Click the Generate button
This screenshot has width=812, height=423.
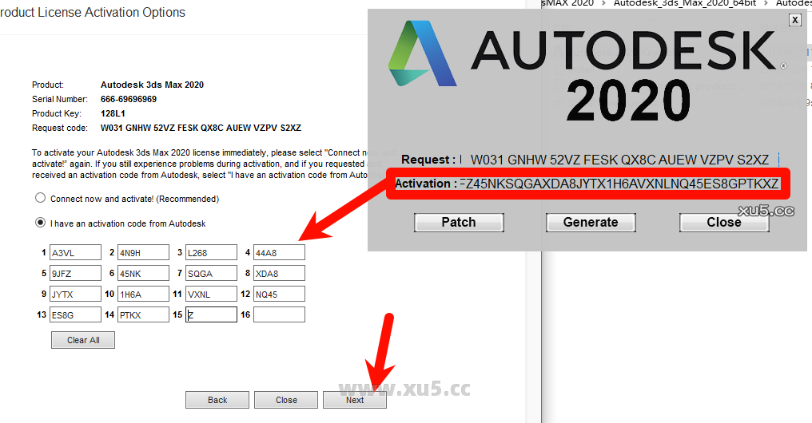591,222
